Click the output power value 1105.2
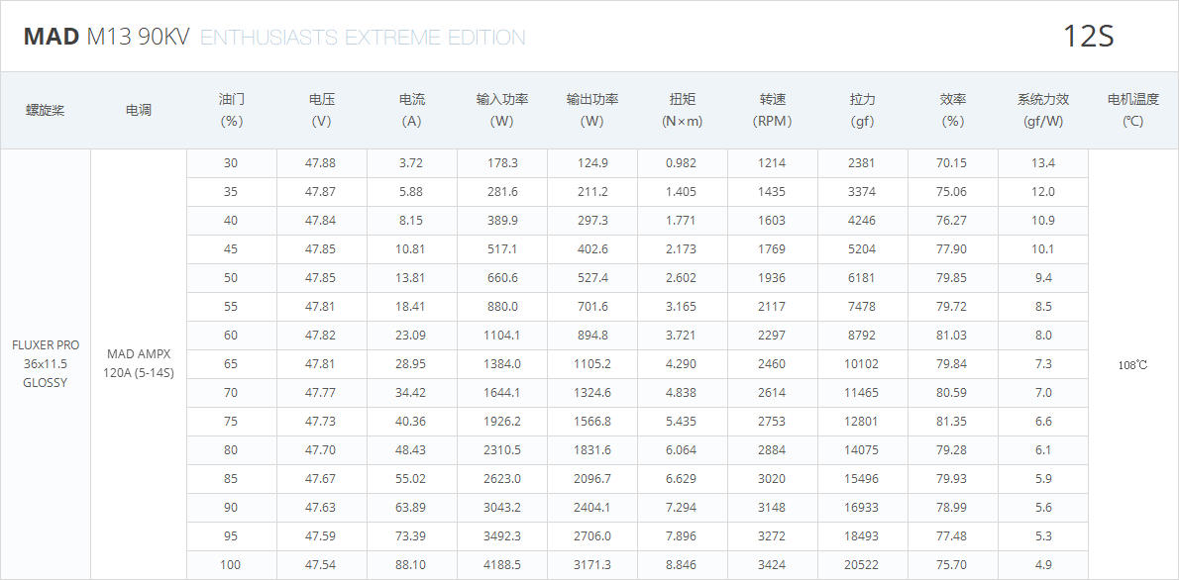This screenshot has height=580, width=1179. pos(592,363)
